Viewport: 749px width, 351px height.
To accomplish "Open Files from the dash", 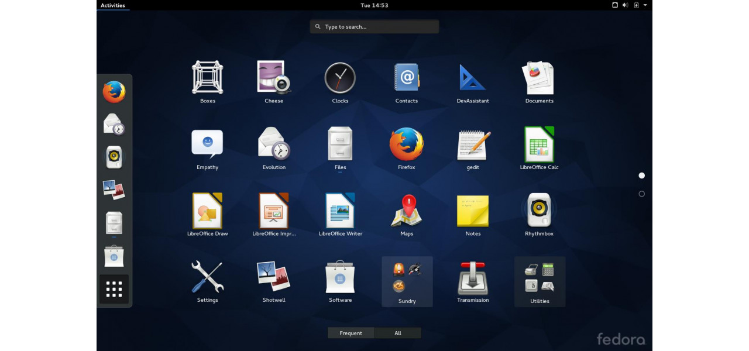I will 114,223.
